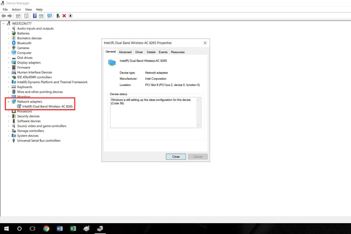
Task: Switch to the Events tab
Action: pyautogui.click(x=163, y=52)
